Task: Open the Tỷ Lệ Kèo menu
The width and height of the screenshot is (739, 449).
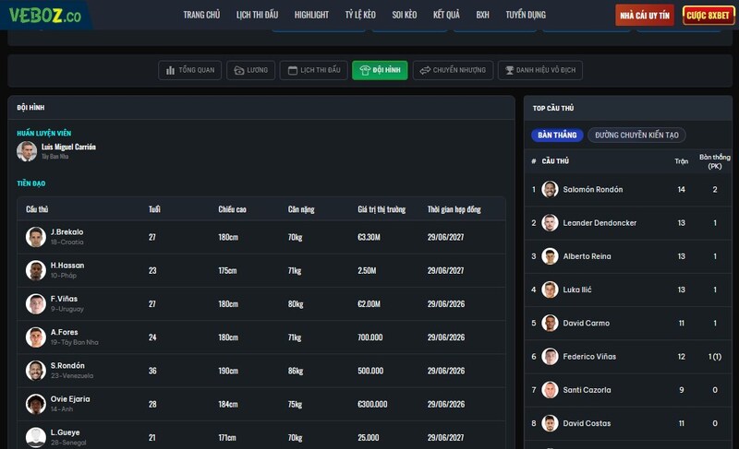Action: coord(360,15)
